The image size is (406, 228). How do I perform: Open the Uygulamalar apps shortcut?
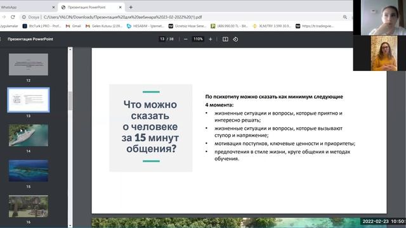coord(9,26)
